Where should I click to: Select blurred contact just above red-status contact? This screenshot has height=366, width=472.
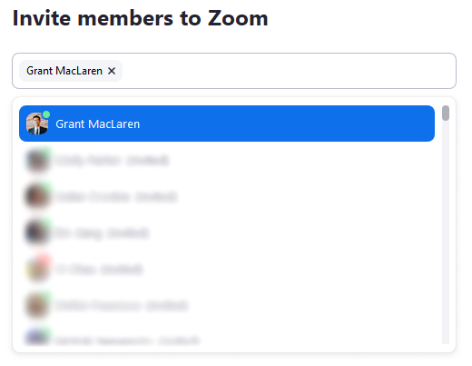(x=227, y=232)
